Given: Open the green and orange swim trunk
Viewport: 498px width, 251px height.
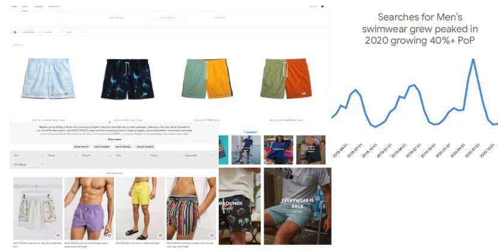Looking at the screenshot, I should (x=286, y=78).
